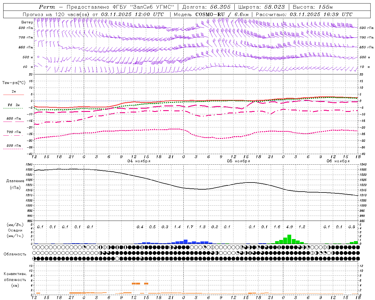Click the 3-hour precipitation value "1.7"

[x=190, y=227]
